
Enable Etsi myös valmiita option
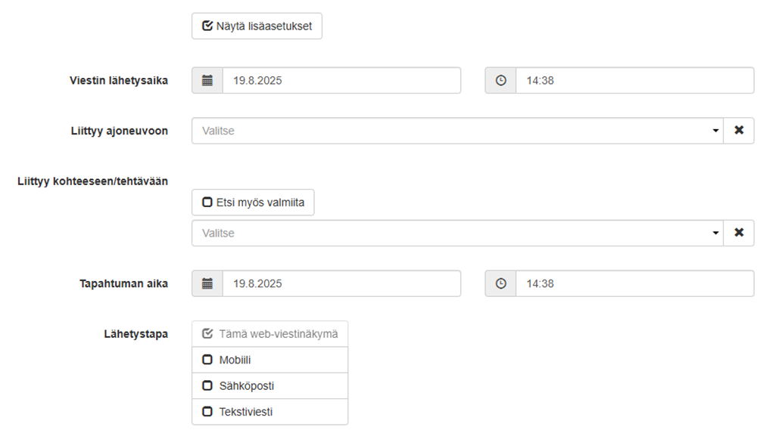(253, 203)
